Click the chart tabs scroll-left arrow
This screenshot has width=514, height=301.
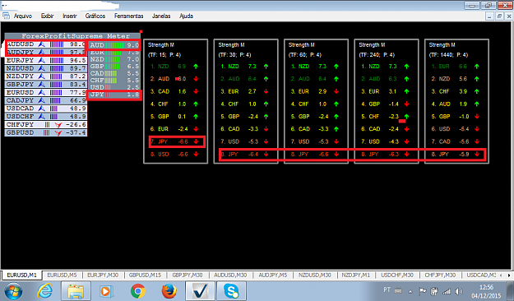coord(501,276)
